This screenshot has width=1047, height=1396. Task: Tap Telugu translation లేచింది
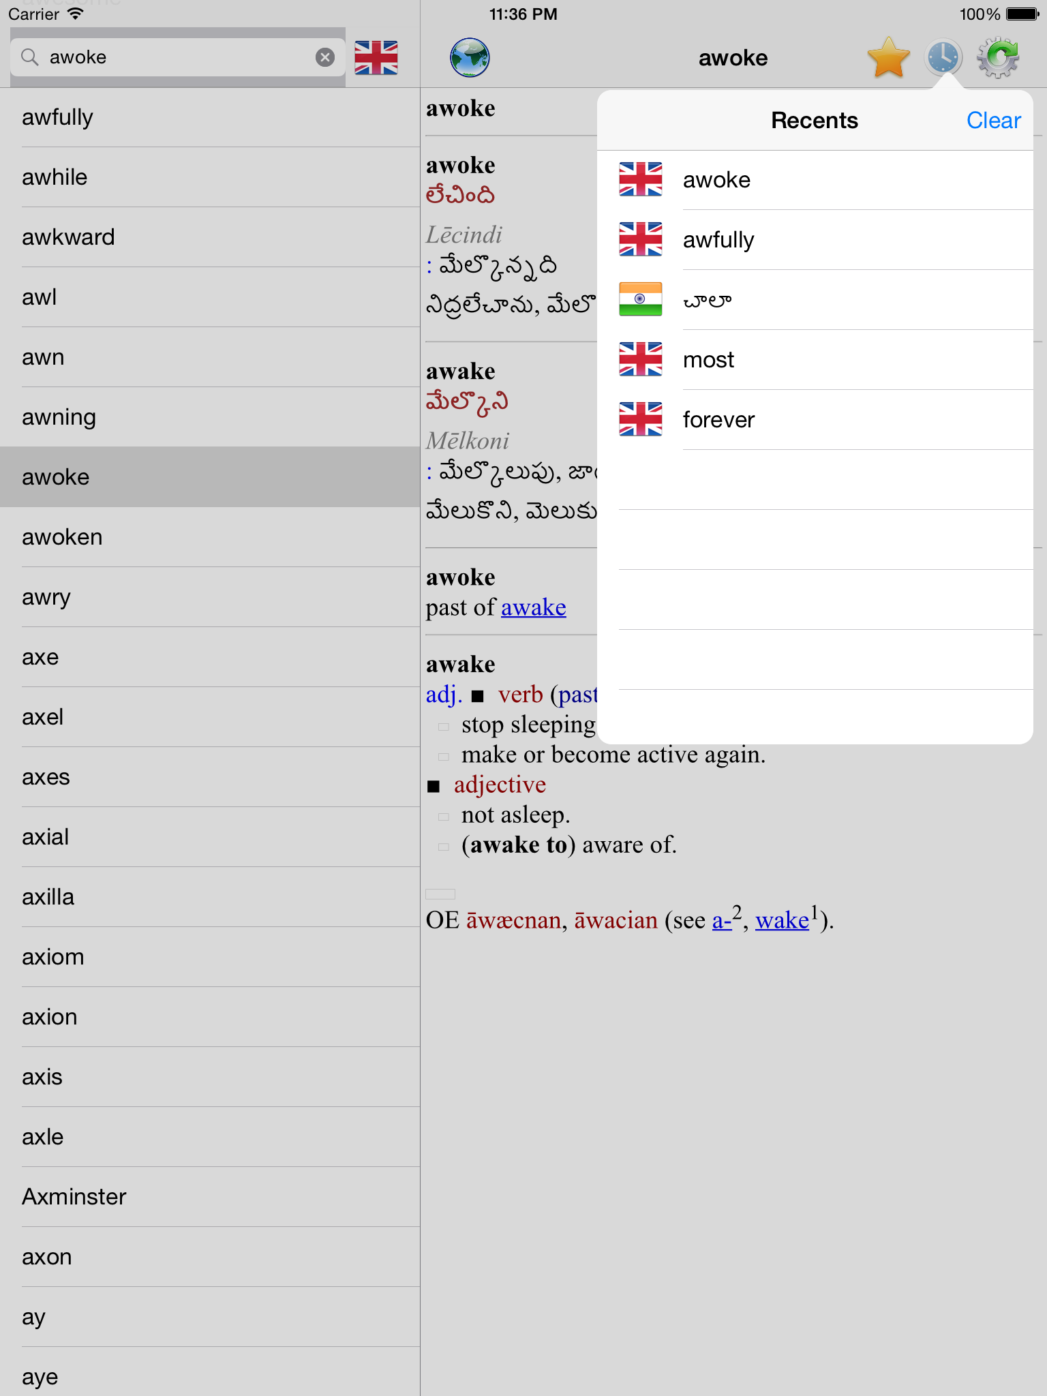click(x=460, y=196)
